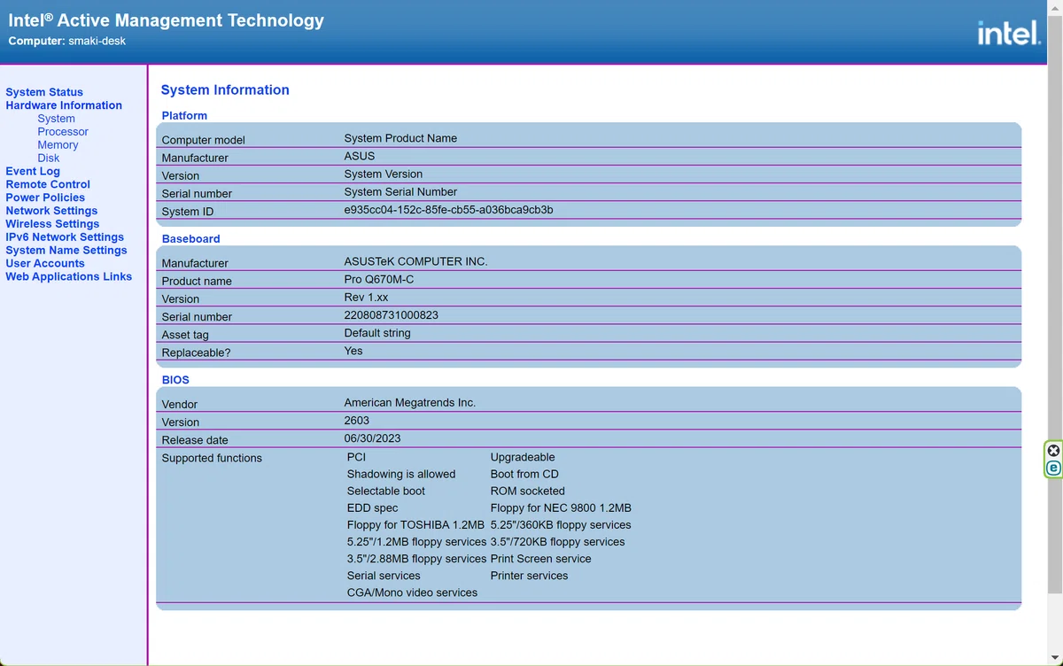Dismiss the floating widget with the X icon
Screen dimensions: 1063x666
coord(1053,451)
